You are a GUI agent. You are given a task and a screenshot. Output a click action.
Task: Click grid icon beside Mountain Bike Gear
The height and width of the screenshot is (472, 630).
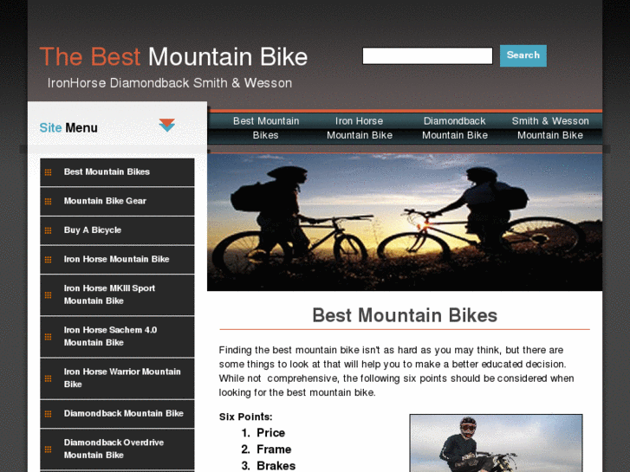click(x=49, y=201)
